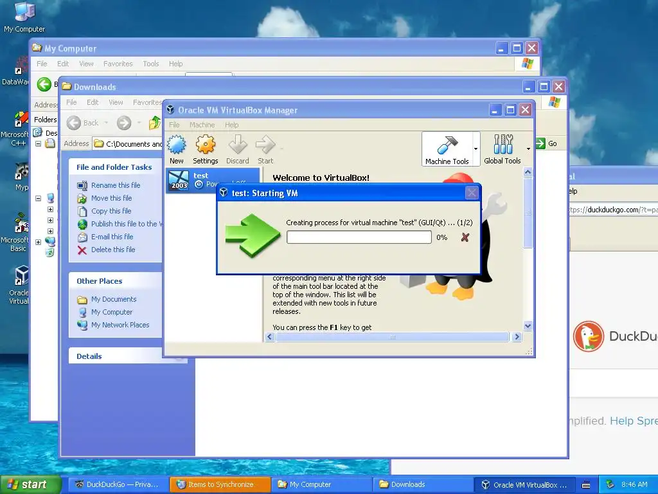This screenshot has width=658, height=494.
Task: Click Delete this file link
Action: tap(113, 250)
